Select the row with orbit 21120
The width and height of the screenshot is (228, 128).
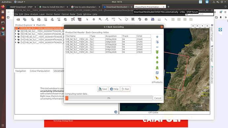(x=108, y=47)
